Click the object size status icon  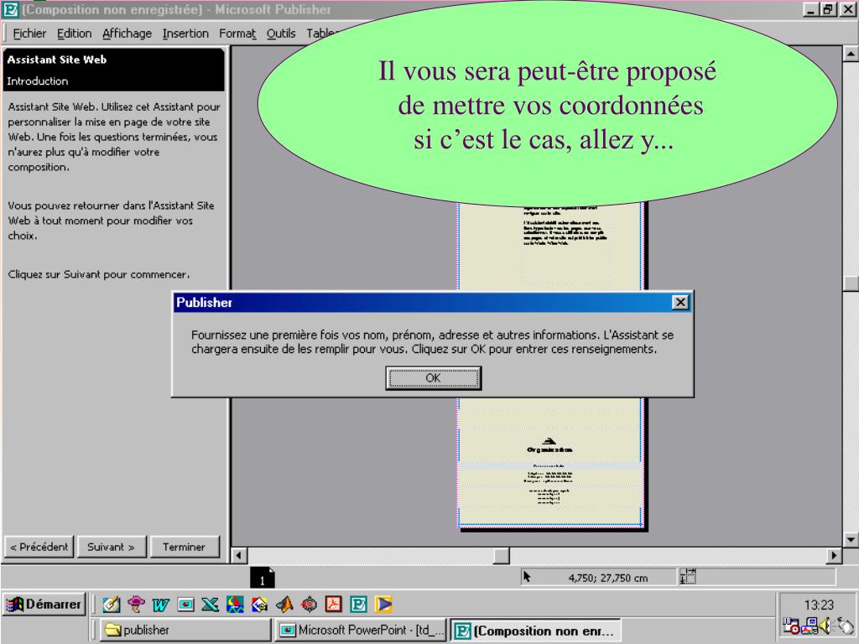[688, 576]
